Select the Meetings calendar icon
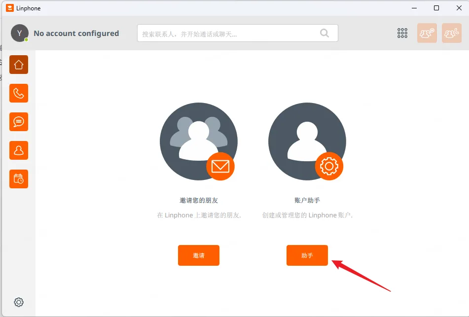This screenshot has width=469, height=317. [18, 179]
